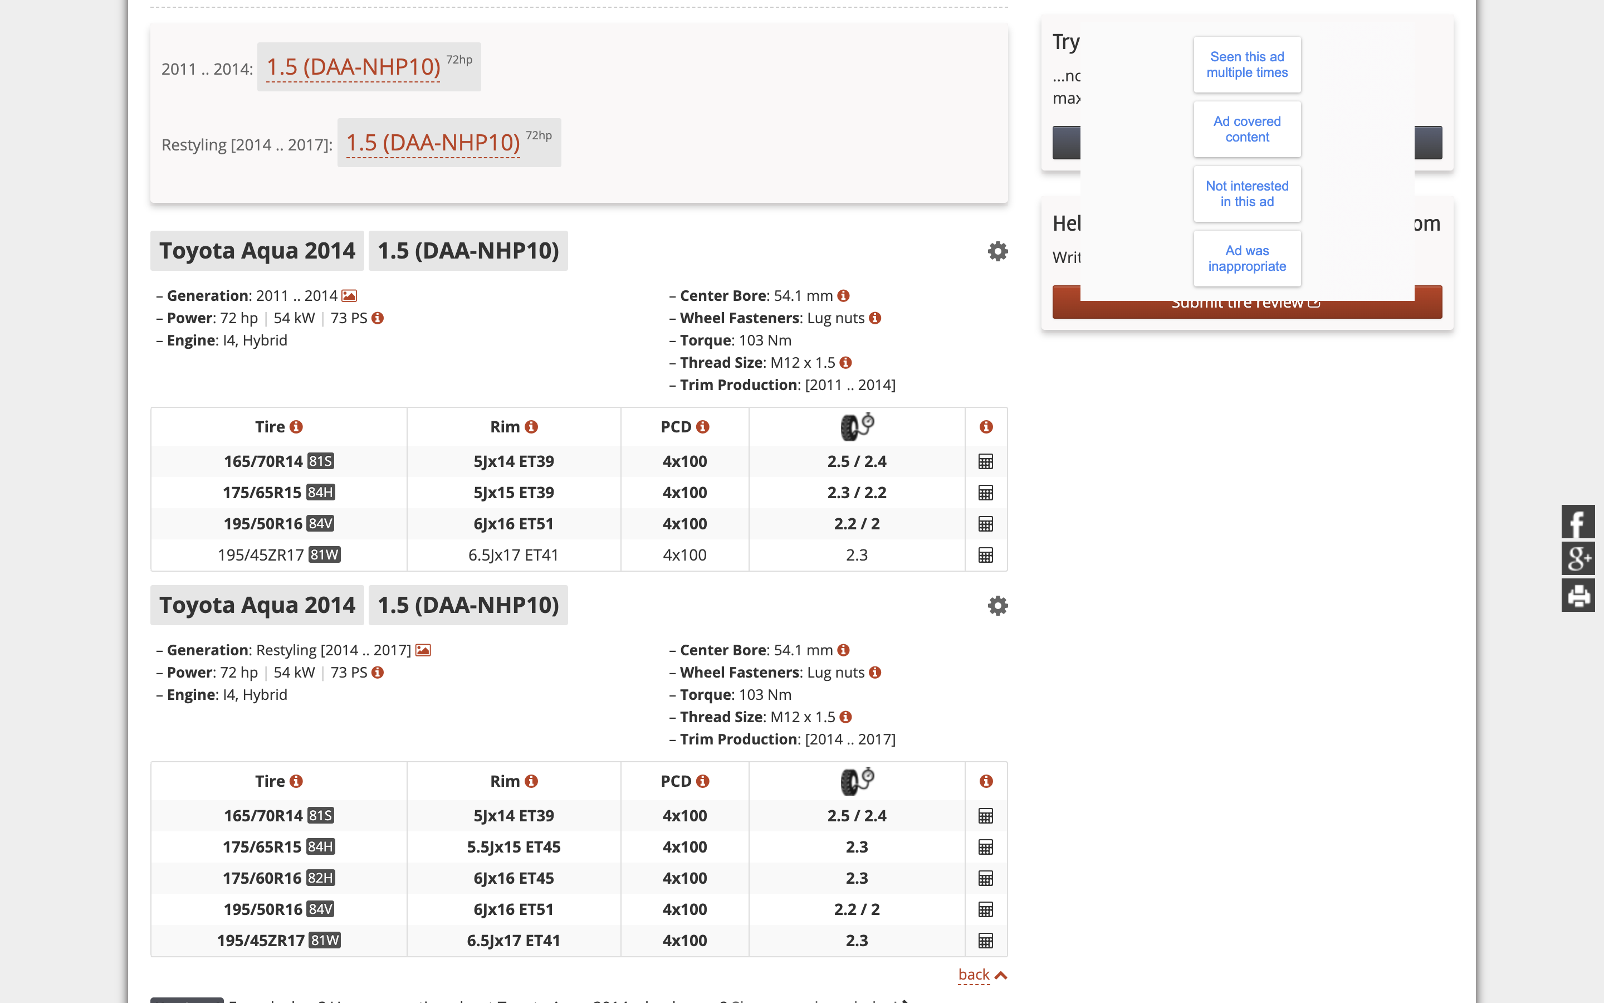Click PCD column info icon in first table
Image resolution: width=1604 pixels, height=1003 pixels.
702,427
